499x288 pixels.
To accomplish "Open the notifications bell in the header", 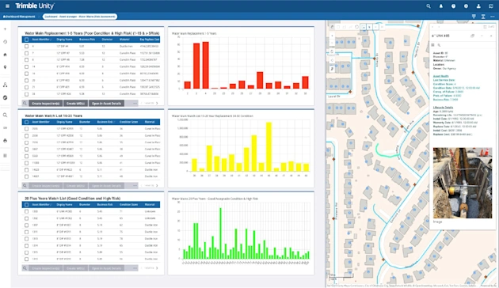I will point(440,6).
